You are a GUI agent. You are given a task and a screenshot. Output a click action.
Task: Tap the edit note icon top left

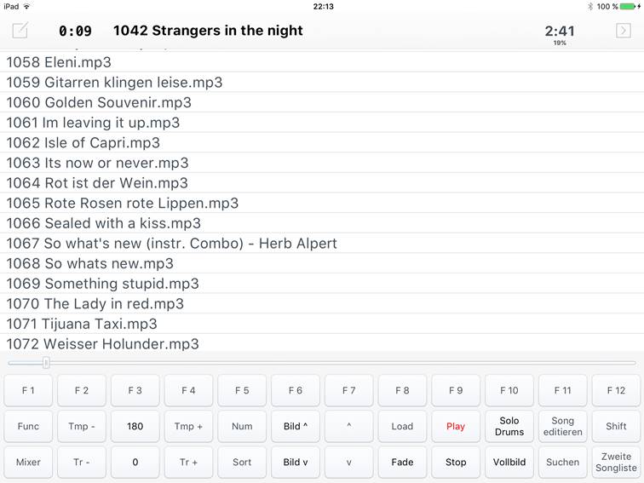(x=20, y=31)
